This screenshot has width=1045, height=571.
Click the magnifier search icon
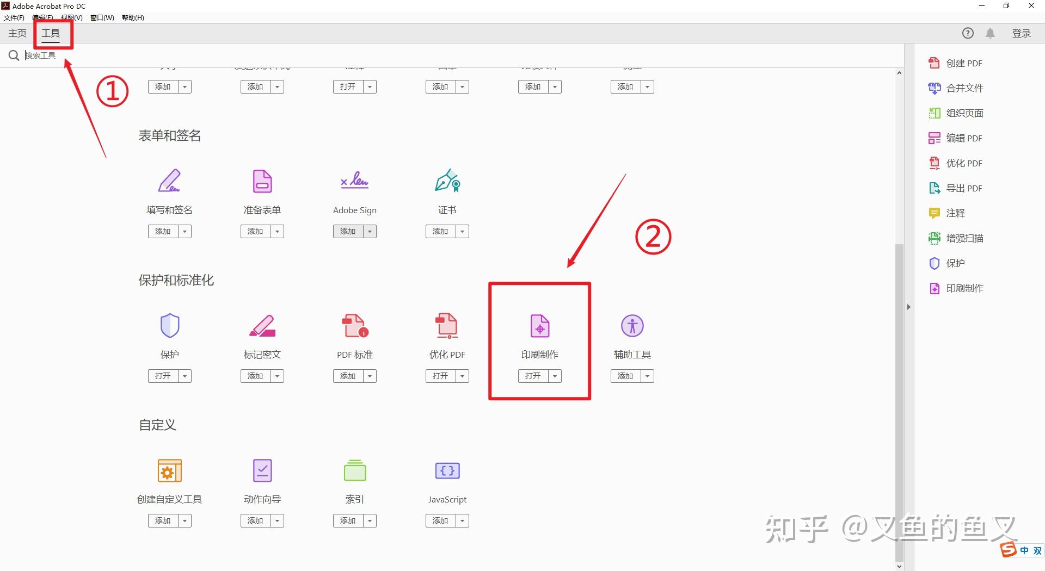tap(14, 55)
